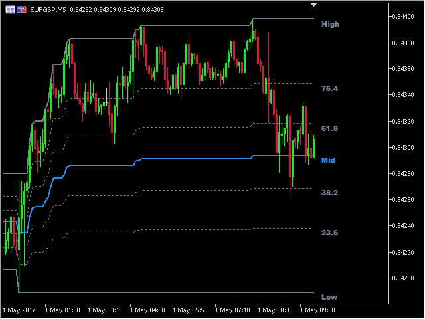
Task: Click the 0.84280 price on scale
Action: (403, 173)
